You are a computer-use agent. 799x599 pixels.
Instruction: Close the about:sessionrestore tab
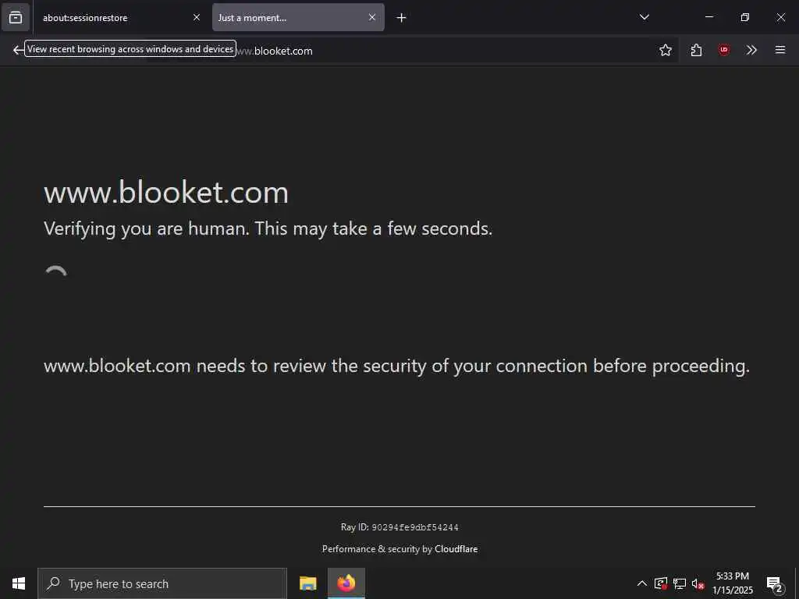(x=197, y=17)
